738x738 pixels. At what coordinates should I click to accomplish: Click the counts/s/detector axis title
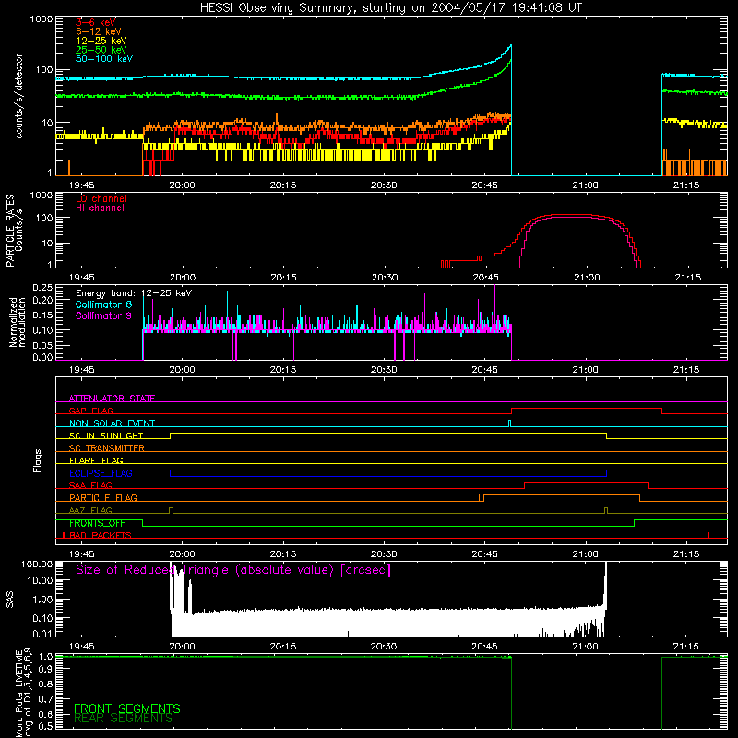18,96
